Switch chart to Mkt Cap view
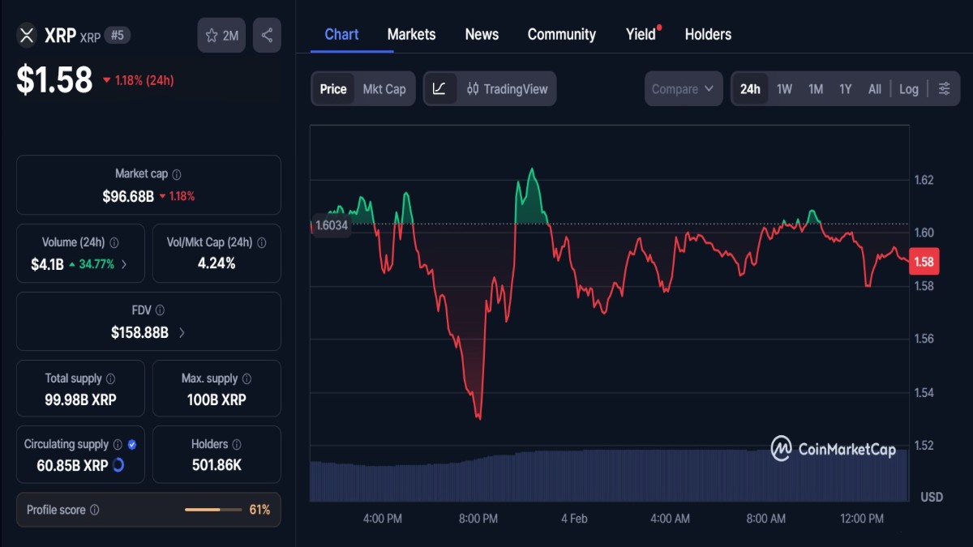 pyautogui.click(x=384, y=89)
